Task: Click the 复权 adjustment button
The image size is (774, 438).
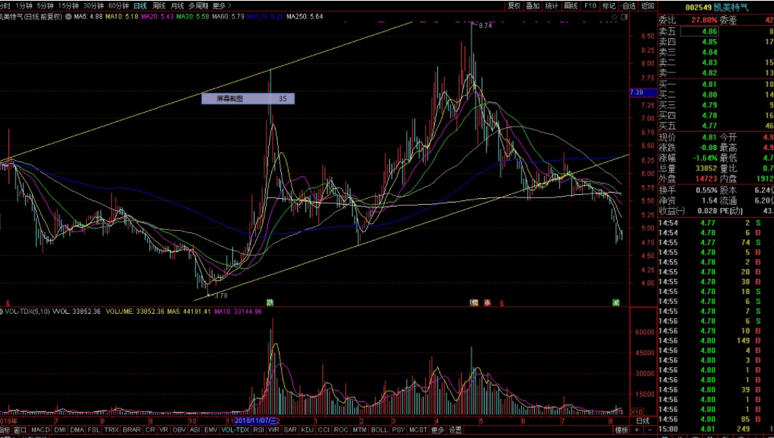Action: tap(514, 6)
